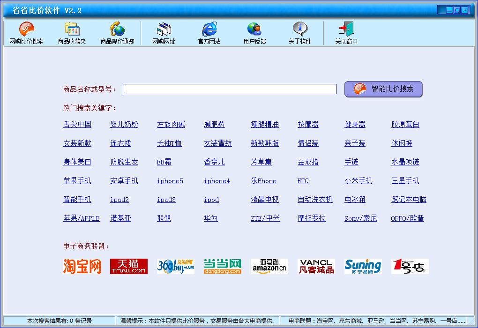The width and height of the screenshot is (478, 328).
Task: Select the 香奈儿 keyword
Action: click(x=214, y=162)
